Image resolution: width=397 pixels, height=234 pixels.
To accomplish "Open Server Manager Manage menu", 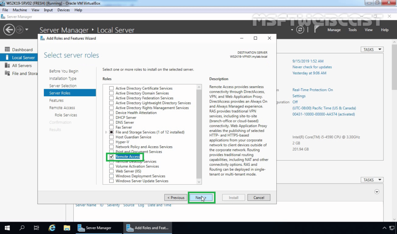I will point(334,29).
